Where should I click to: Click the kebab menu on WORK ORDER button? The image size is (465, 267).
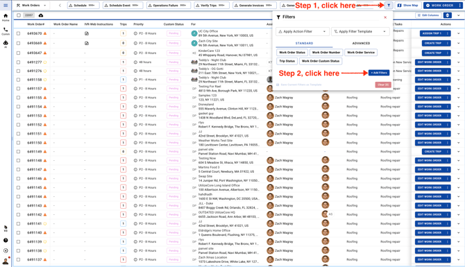[x=459, y=6]
